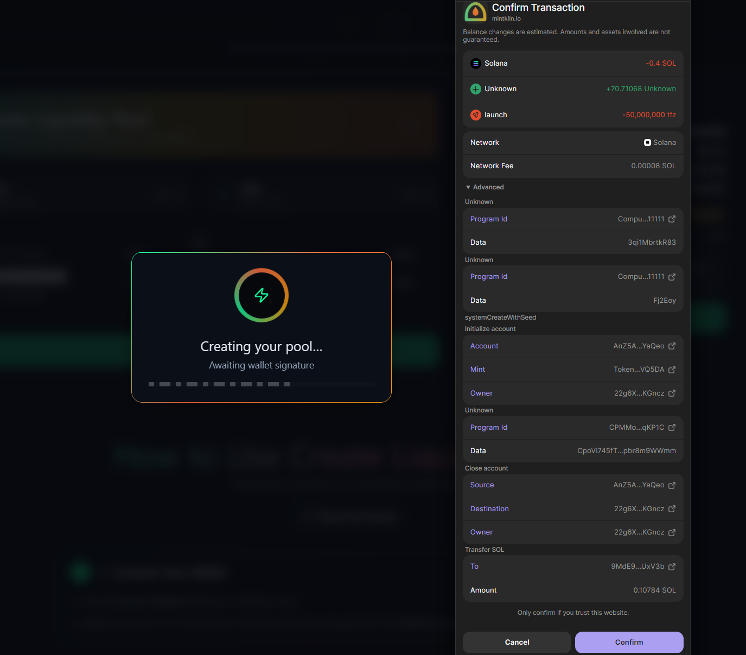This screenshot has width=746, height=655.
Task: Open external link for recipient 9MdE9...UxV3b
Action: [672, 567]
